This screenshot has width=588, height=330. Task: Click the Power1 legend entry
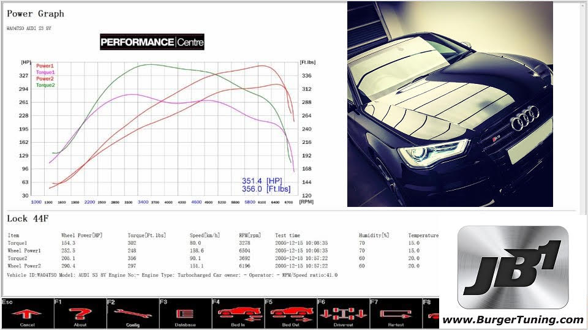[x=45, y=66]
